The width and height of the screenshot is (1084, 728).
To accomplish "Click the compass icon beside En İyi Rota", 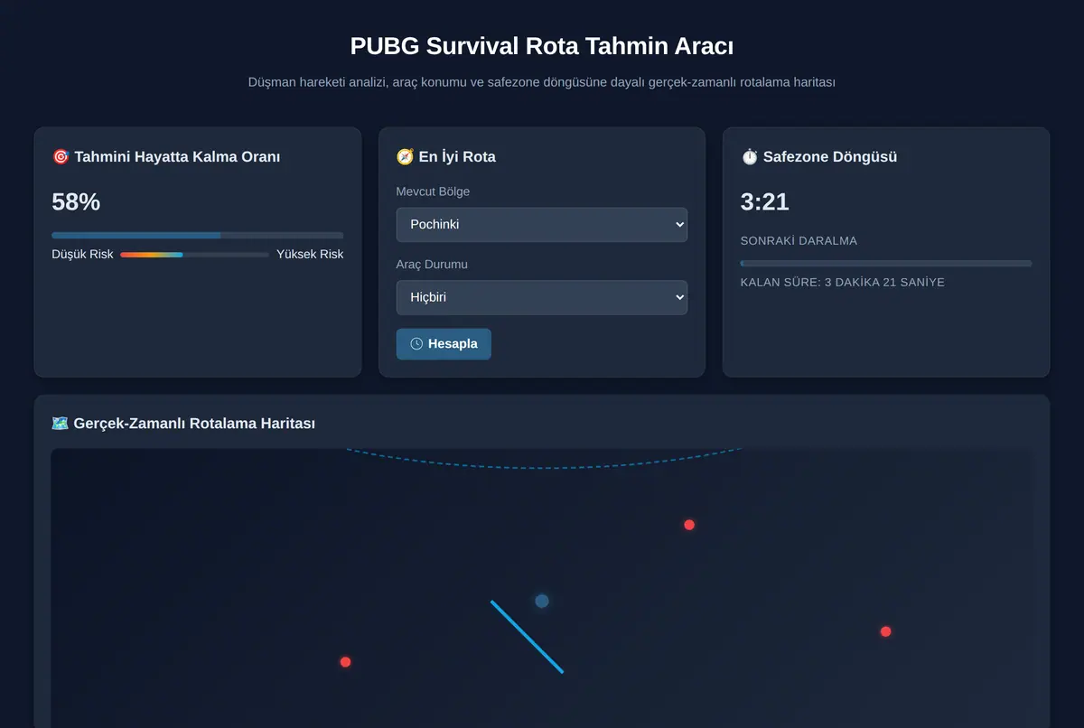I will (405, 156).
